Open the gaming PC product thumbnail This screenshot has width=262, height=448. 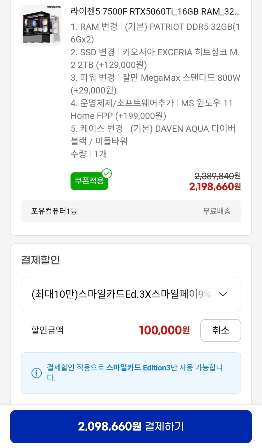[x=41, y=26]
